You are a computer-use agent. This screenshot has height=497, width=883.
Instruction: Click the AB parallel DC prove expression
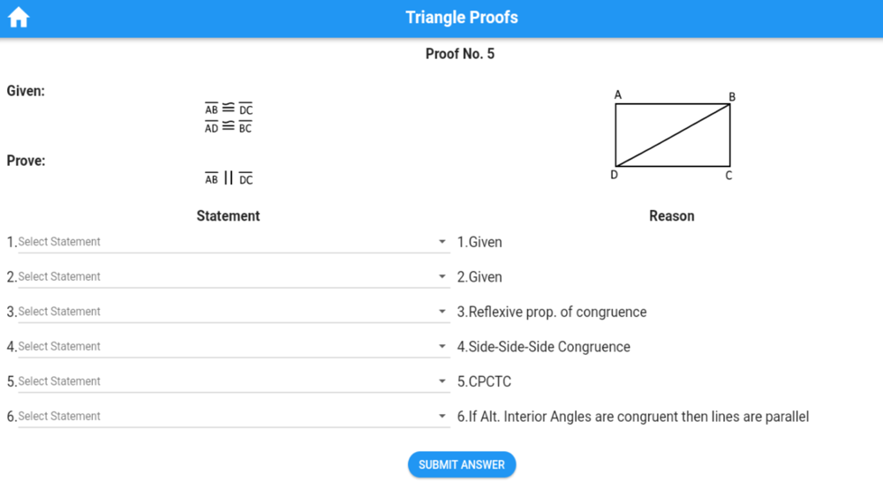229,178
